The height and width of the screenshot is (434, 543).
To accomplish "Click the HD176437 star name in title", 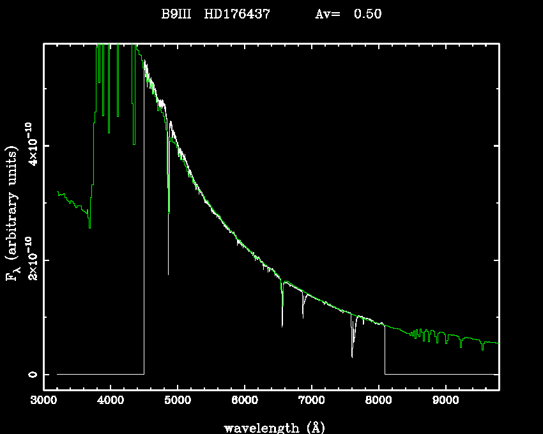I will (237, 14).
